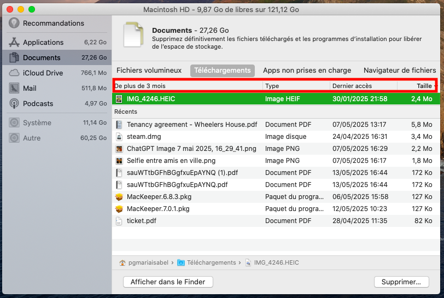Screen dimensions: 444x298
Task: Click Téléchargements text in the path bar
Action: pyautogui.click(x=211, y=263)
